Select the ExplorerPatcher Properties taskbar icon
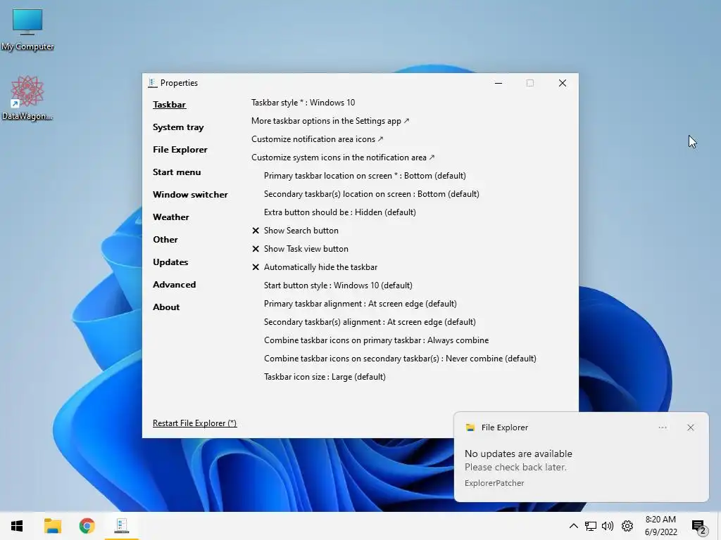This screenshot has width=721, height=540. (121, 526)
